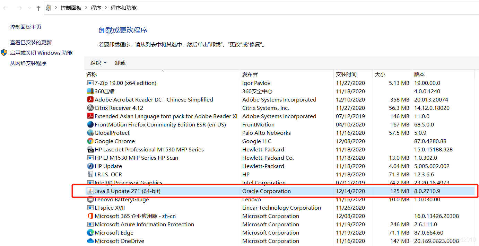Open 查看已安装的更新 link
Screen dimensions: 479x246
(x=31, y=42)
